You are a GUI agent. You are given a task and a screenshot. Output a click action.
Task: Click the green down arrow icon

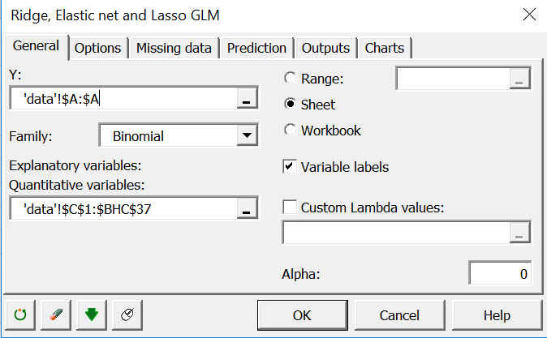tap(91, 314)
